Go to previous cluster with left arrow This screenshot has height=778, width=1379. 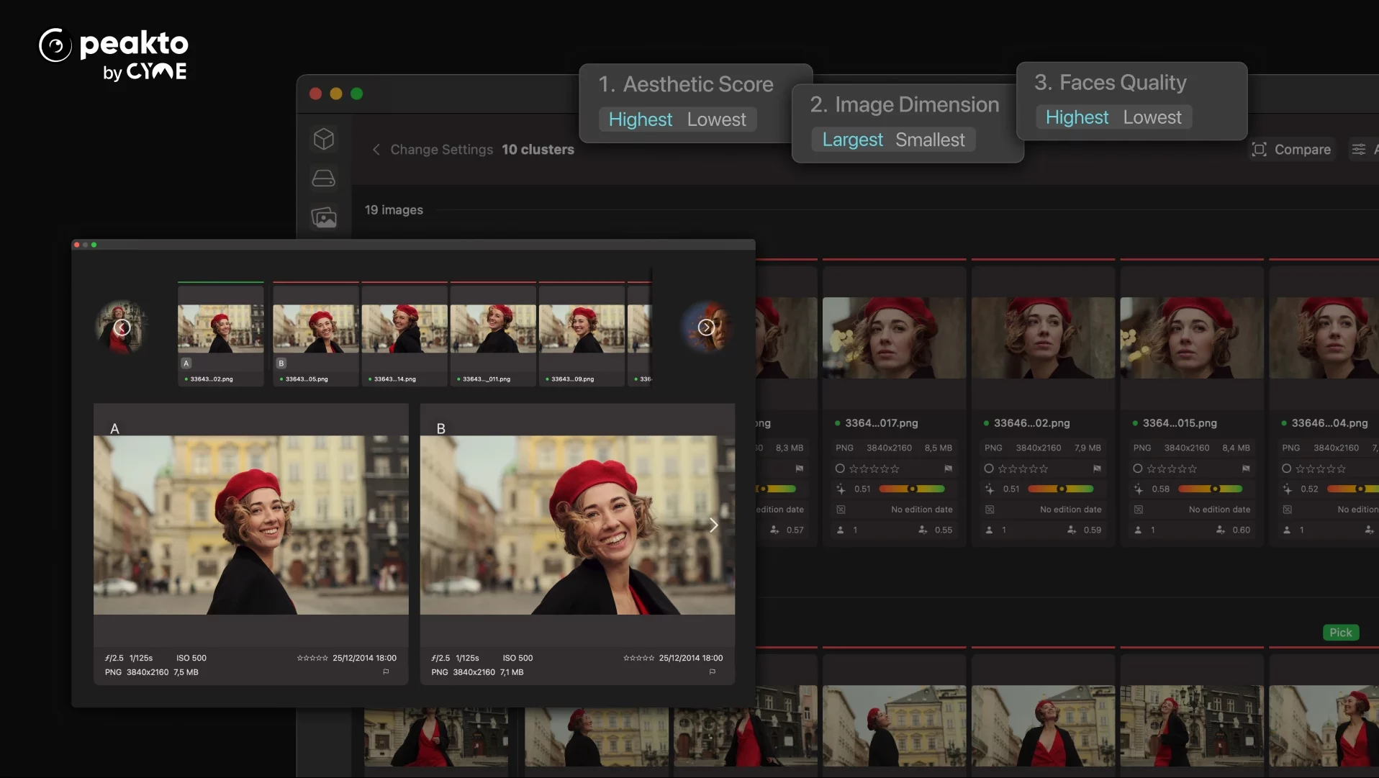[x=122, y=327]
